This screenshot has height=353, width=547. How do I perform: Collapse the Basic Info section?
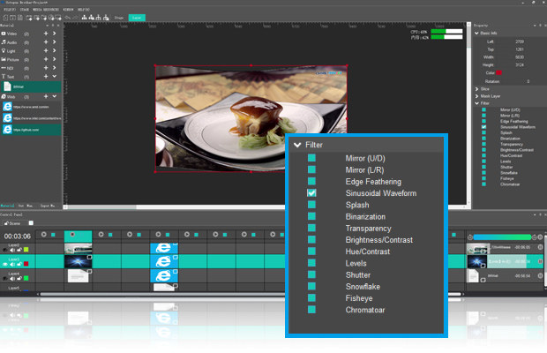pos(477,34)
